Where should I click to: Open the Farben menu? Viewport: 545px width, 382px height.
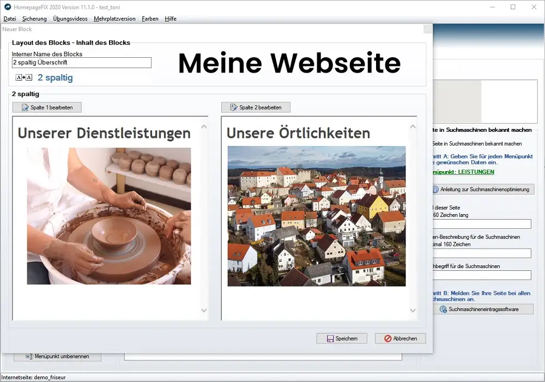point(150,18)
